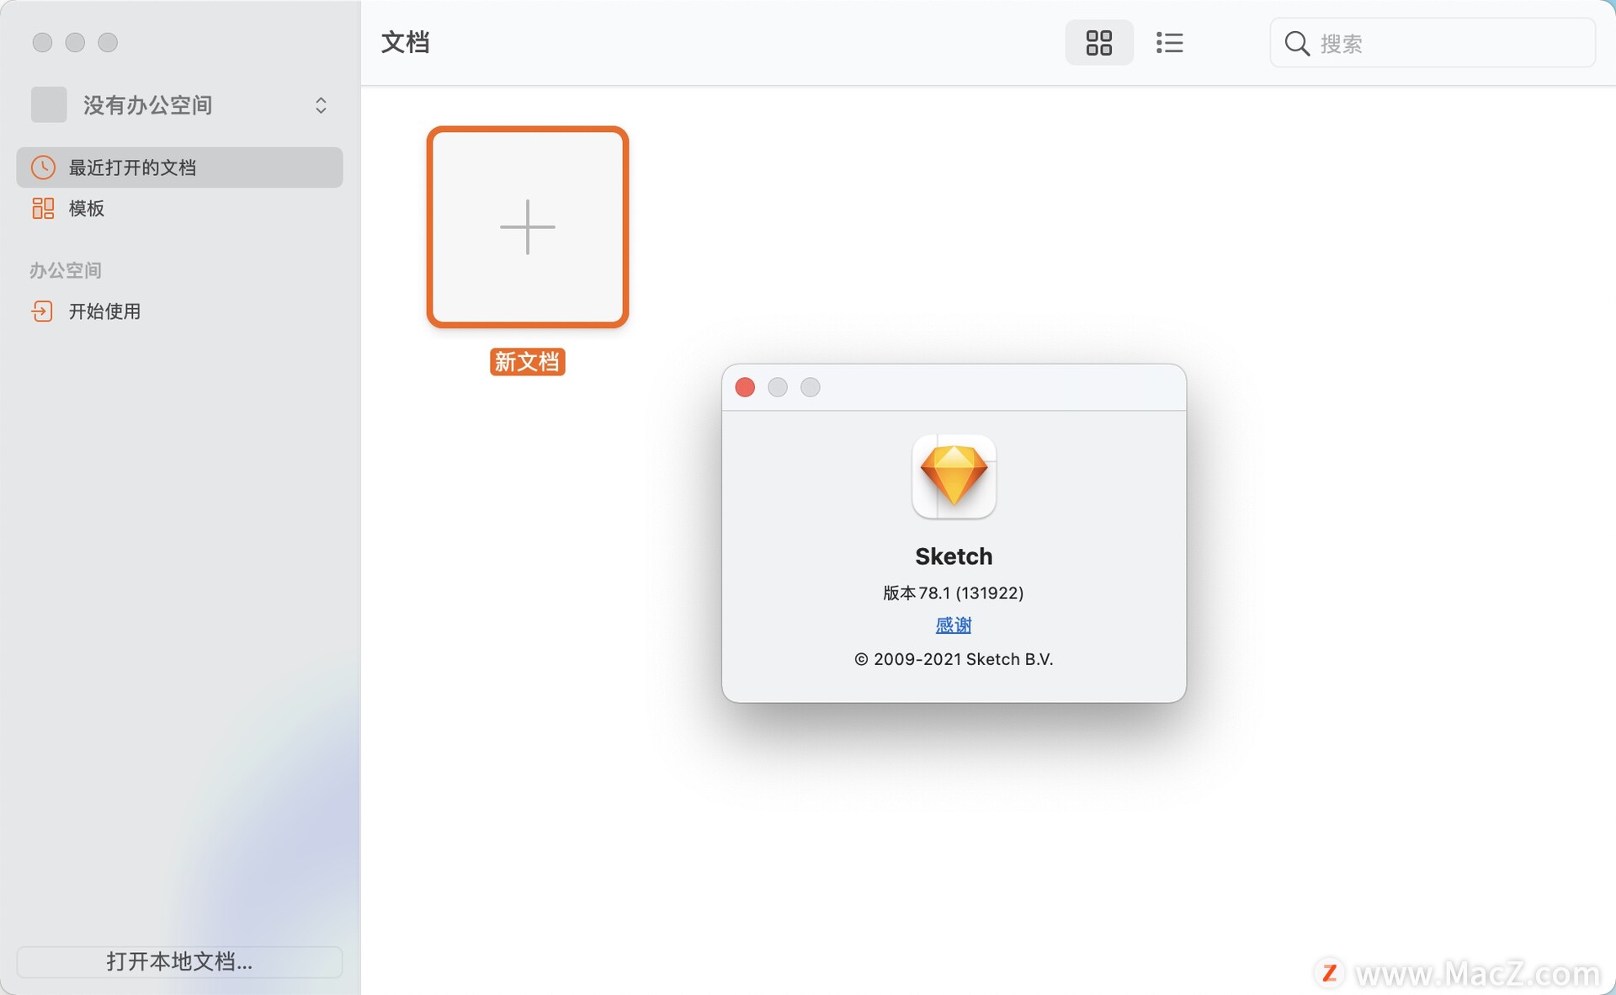Image resolution: width=1616 pixels, height=995 pixels.
Task: Open the 没有办公空间 workspace dropdown
Action: pos(179,105)
